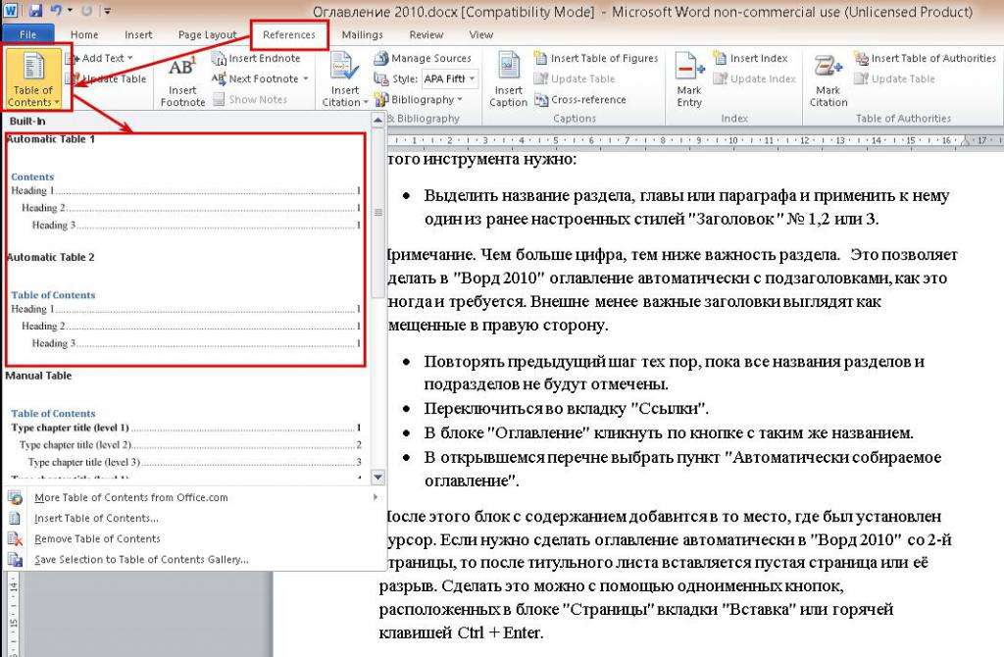1004x657 pixels.
Task: Click Remove Table of Contents icon entry
Action: (15, 538)
